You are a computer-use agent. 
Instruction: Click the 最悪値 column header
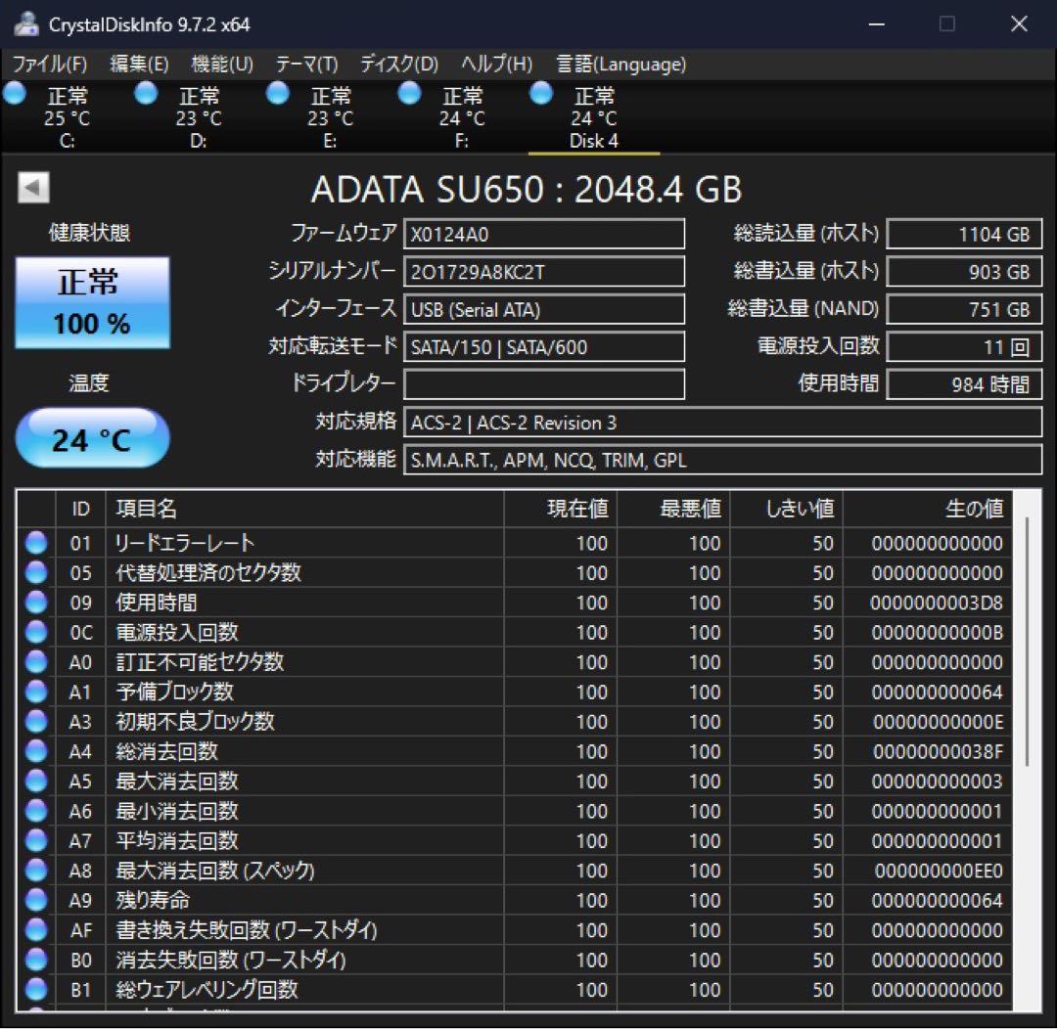pos(673,509)
